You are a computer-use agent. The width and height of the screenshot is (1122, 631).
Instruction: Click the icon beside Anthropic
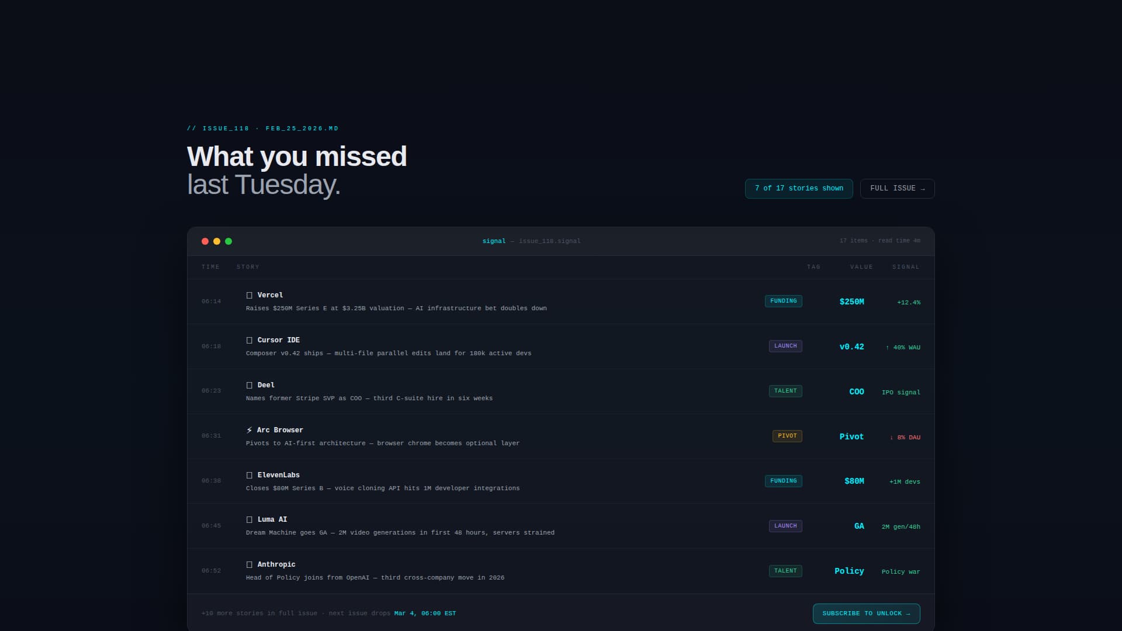coord(250,565)
